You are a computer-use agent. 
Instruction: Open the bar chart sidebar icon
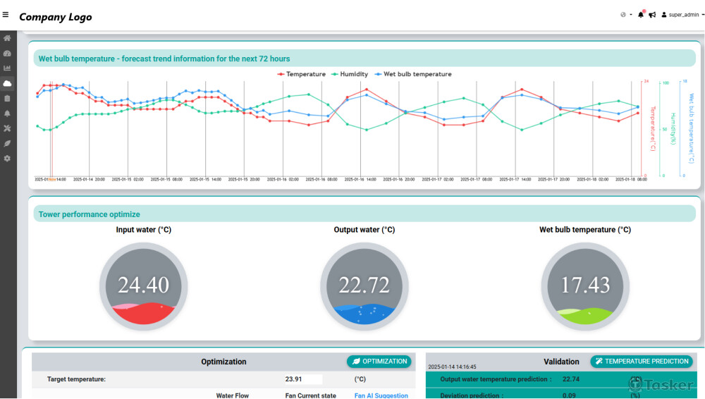pyautogui.click(x=8, y=68)
